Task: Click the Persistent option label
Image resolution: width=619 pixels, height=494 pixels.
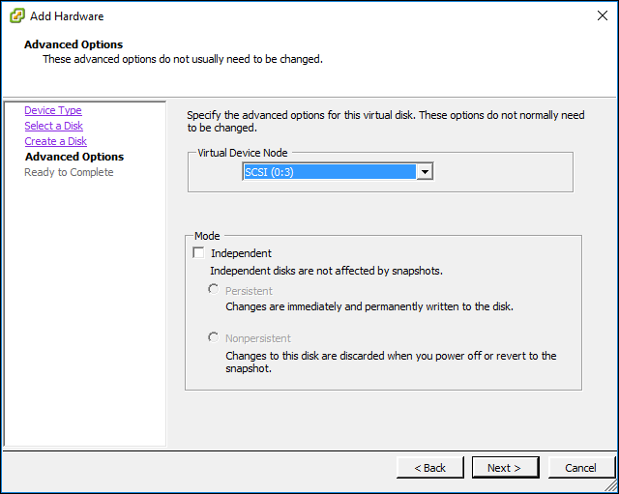Action: pos(249,291)
